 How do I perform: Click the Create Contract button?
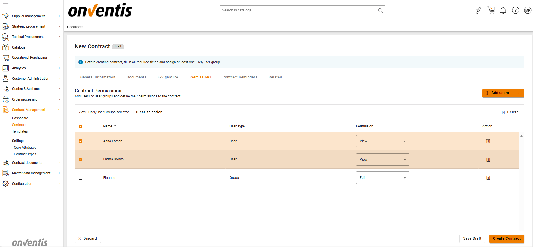point(506,238)
